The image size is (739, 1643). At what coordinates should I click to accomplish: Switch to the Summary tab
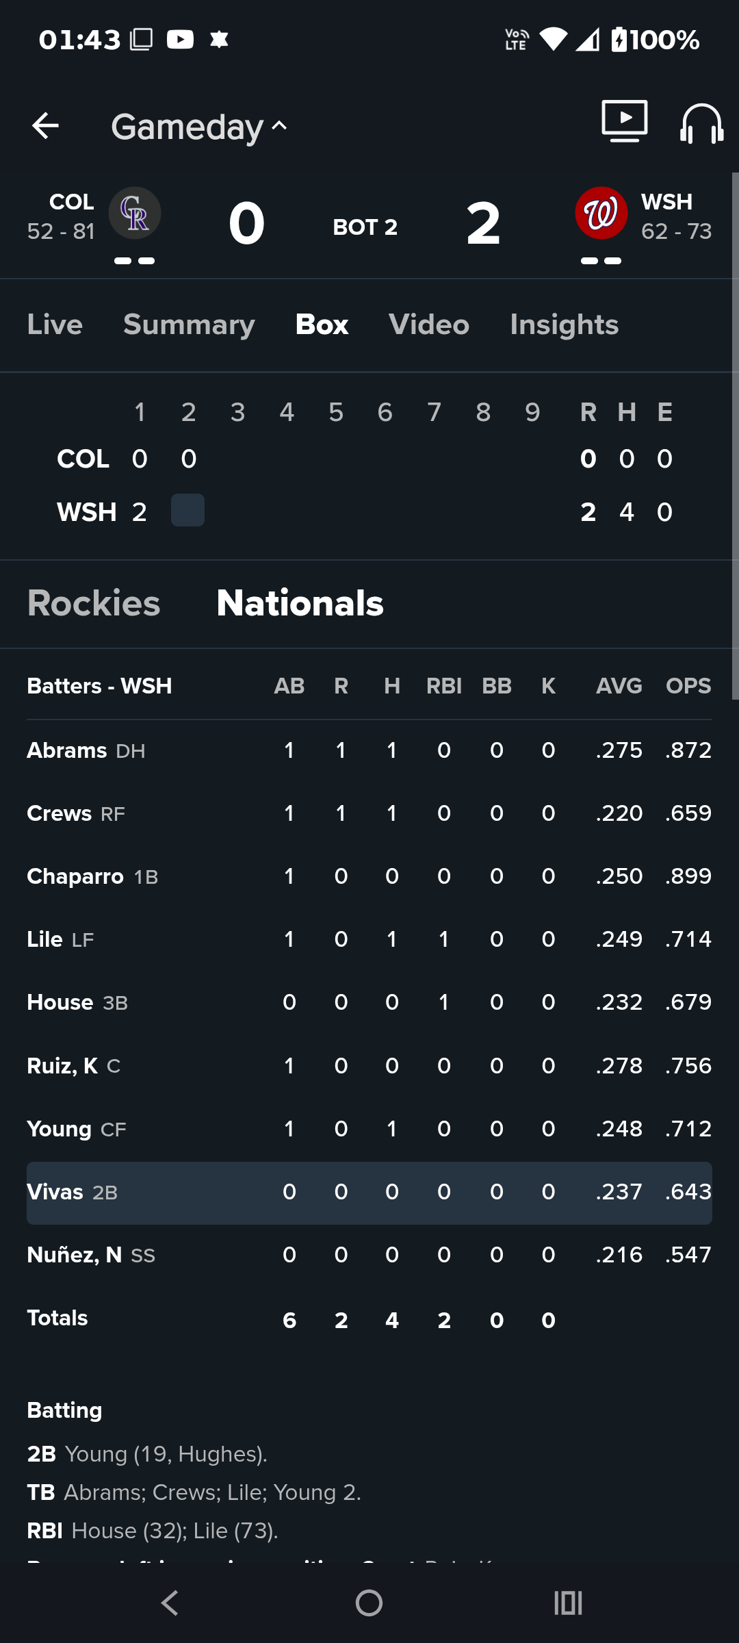tap(189, 324)
